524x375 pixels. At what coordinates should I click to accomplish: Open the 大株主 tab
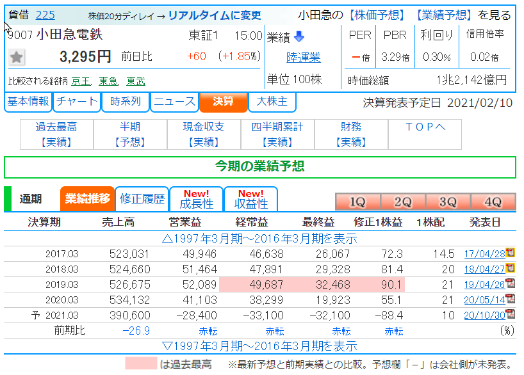pyautogui.click(x=272, y=102)
